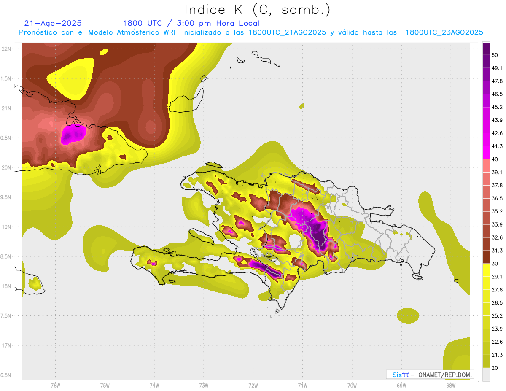Click the color bar value 26.5

coord(498,303)
